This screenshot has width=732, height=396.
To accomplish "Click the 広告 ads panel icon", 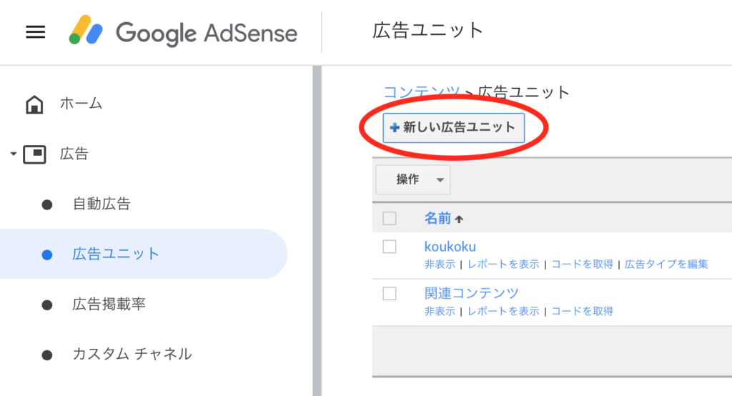I will pyautogui.click(x=34, y=154).
